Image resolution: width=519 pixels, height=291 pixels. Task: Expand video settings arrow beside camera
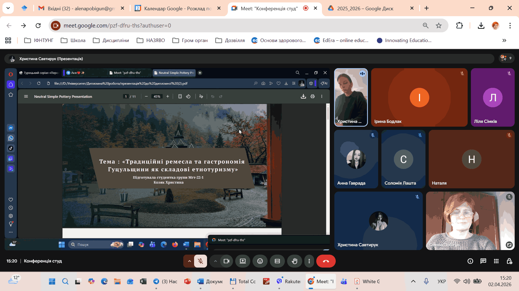[215, 261]
